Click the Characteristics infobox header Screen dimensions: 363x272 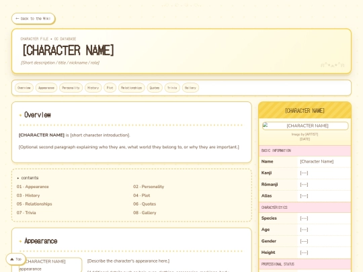click(305, 208)
